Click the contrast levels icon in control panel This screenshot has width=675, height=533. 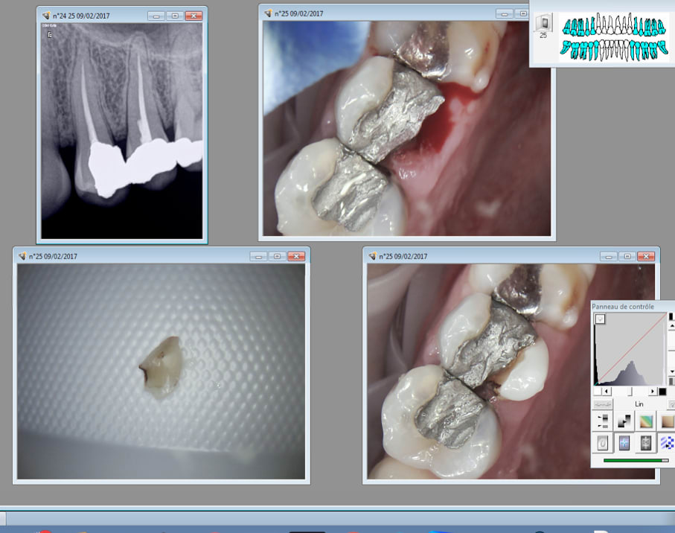point(604,421)
